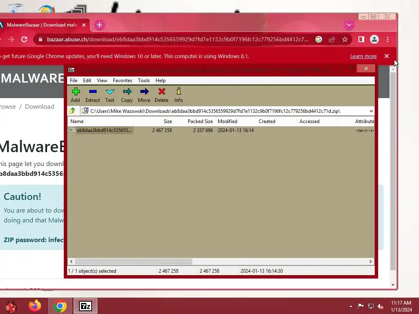419x314 pixels.
Task: Open Chrome's three-dot menu
Action: [x=388, y=40]
